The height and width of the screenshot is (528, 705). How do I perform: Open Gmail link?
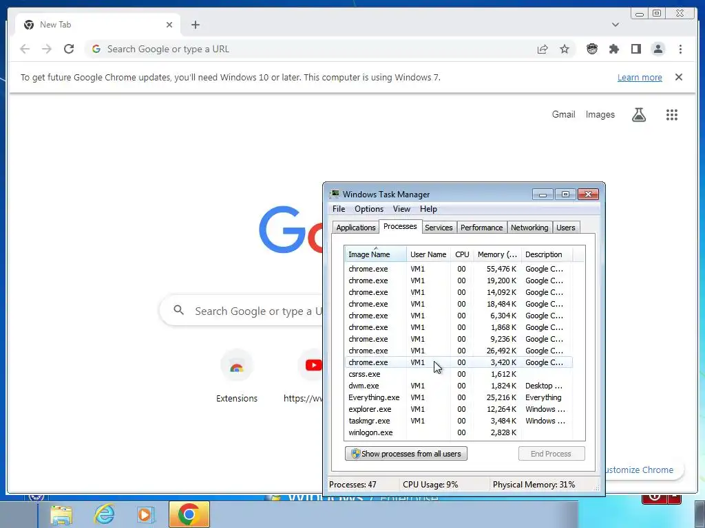[563, 115]
